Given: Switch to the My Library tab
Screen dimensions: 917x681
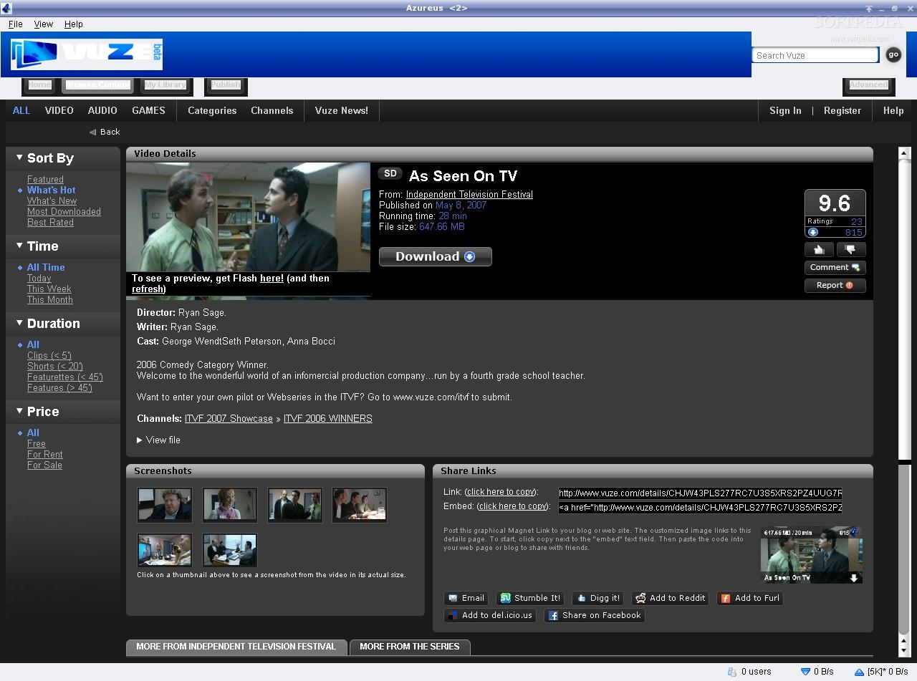Looking at the screenshot, I should [x=165, y=84].
